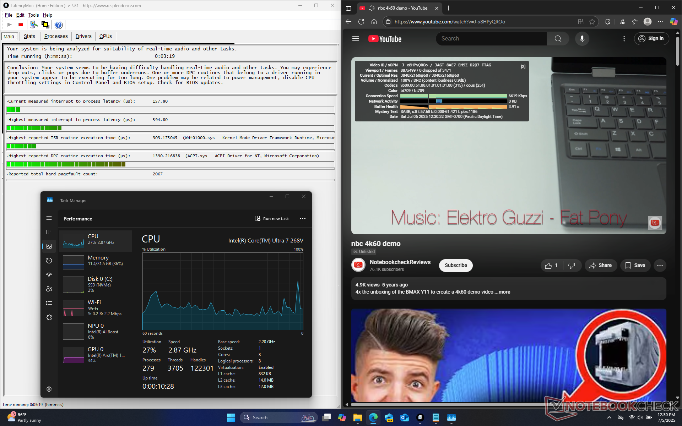This screenshot has width=682, height=426.
Task: Open Task Manager Services puzzle icon
Action: [x=49, y=317]
